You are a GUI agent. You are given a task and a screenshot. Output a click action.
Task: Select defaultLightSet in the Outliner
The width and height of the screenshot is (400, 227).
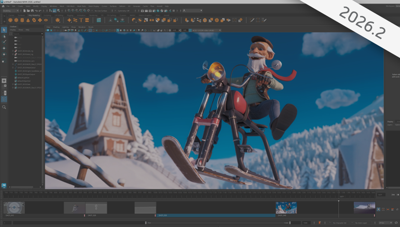pyautogui.click(x=23, y=78)
